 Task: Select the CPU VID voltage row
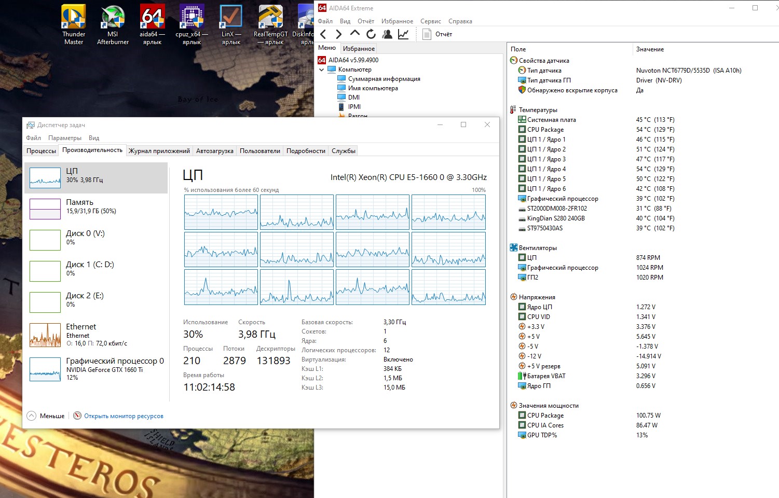(643, 317)
